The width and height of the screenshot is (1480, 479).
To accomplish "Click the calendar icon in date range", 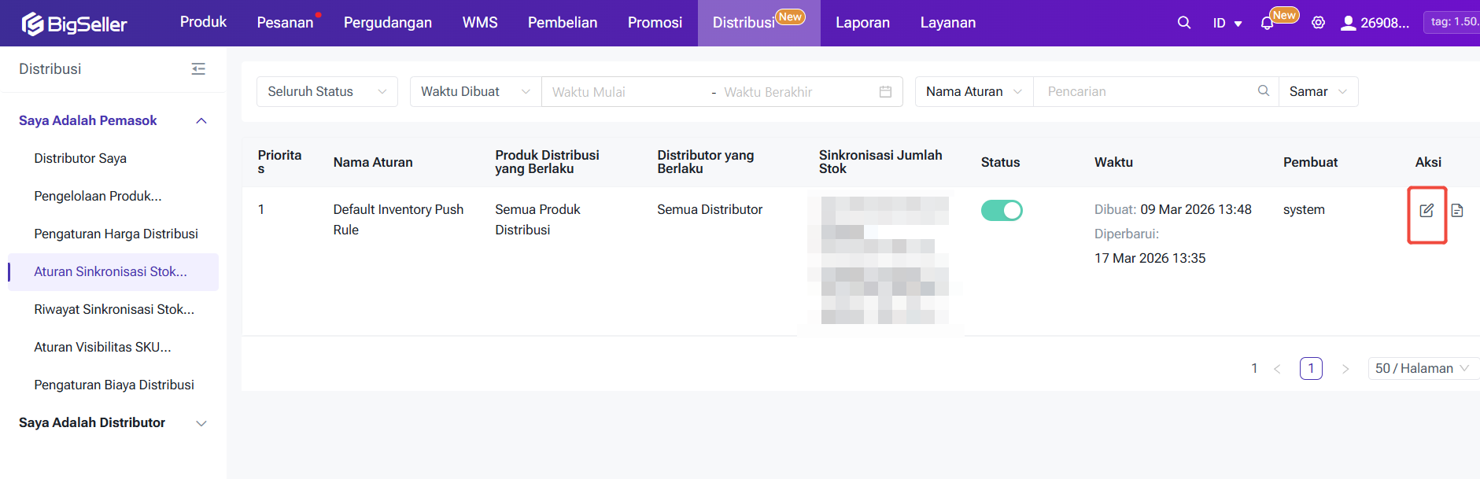I will pos(885,92).
